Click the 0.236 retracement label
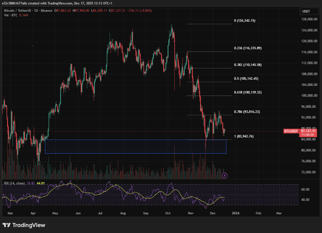Image resolution: width=322 pixels, height=233 pixels. pyautogui.click(x=247, y=48)
